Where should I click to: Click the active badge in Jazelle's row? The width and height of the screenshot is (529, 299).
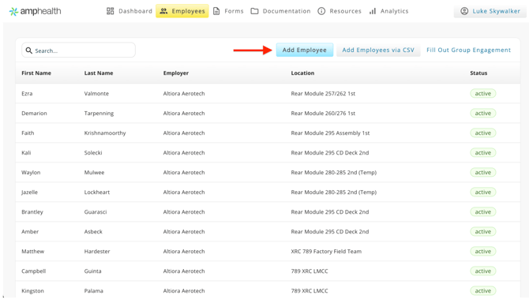(x=483, y=192)
